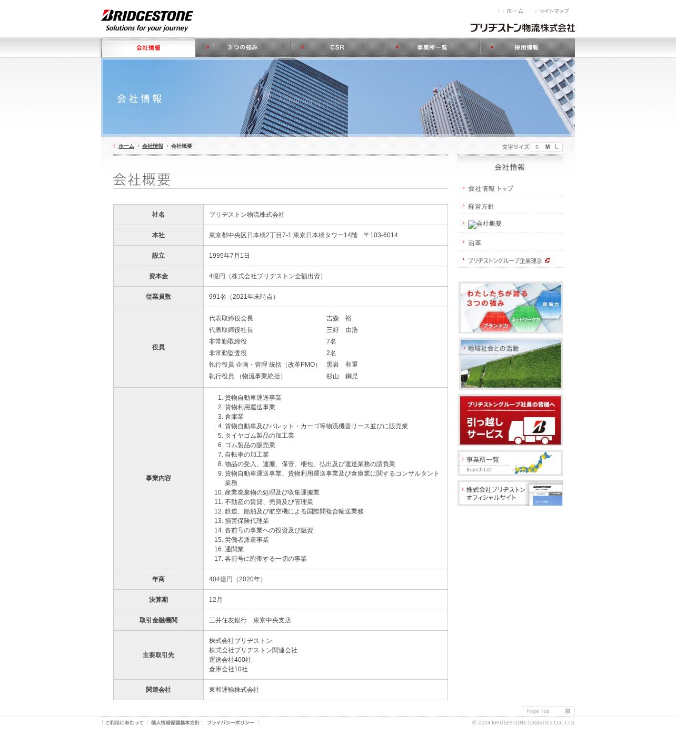Select the 事業所一覧 navigation tab
Image resolution: width=676 pixels, height=736 pixels.
[x=432, y=47]
